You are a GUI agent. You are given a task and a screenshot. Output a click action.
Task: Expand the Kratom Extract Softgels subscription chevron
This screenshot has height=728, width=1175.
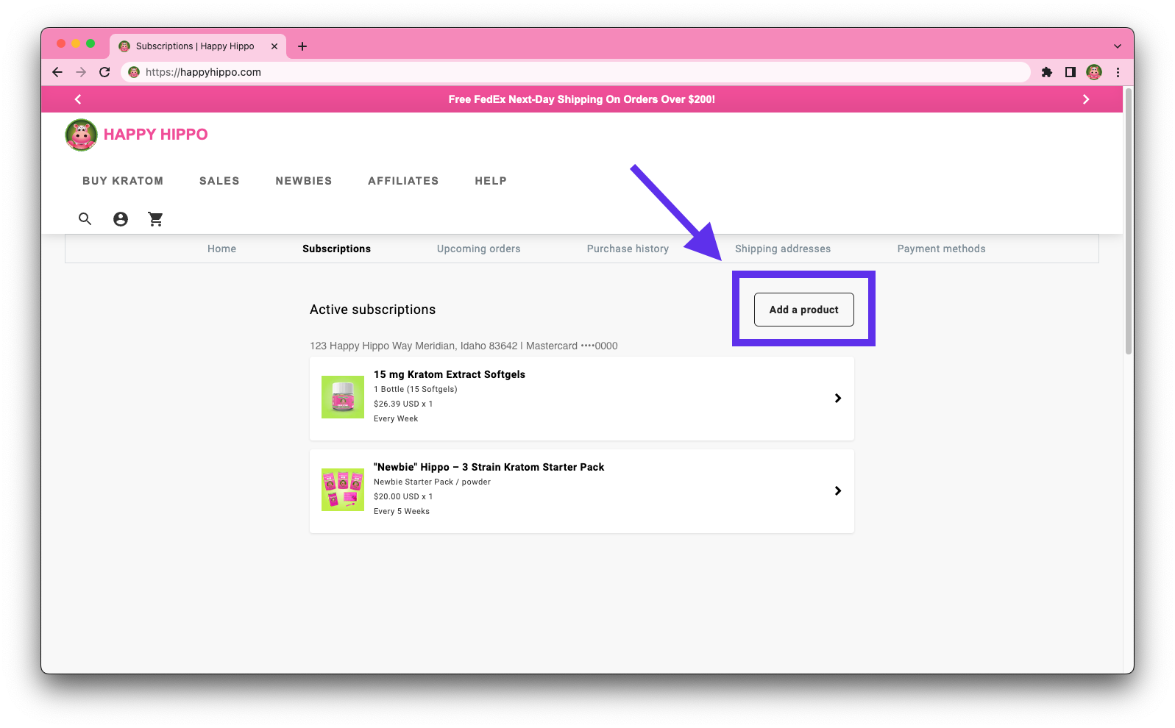click(x=837, y=398)
